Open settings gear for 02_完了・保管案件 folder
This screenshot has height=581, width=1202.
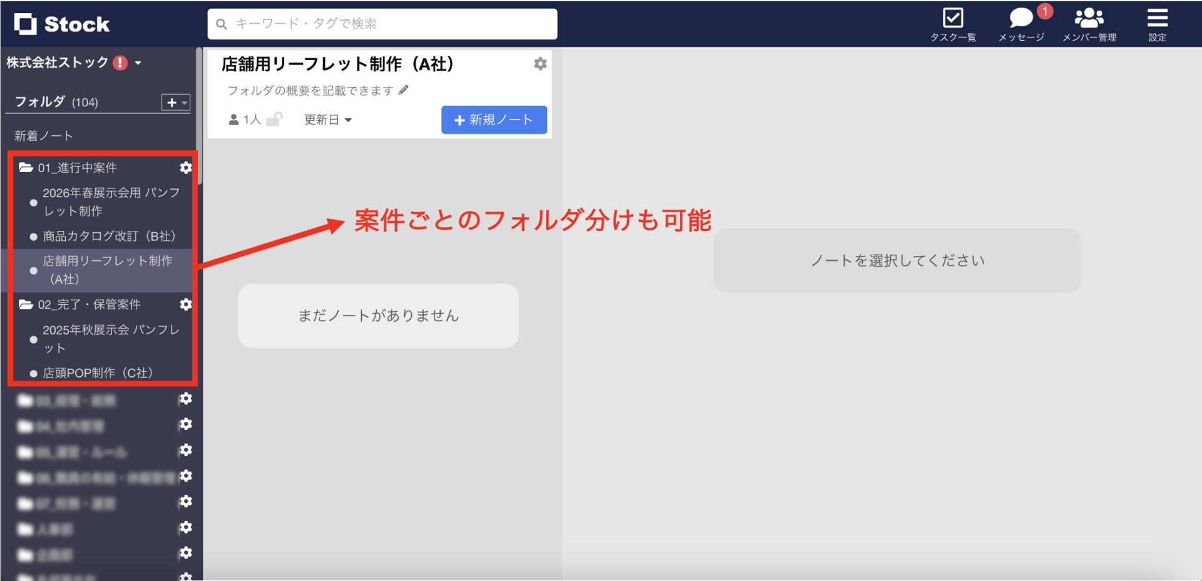(x=186, y=304)
